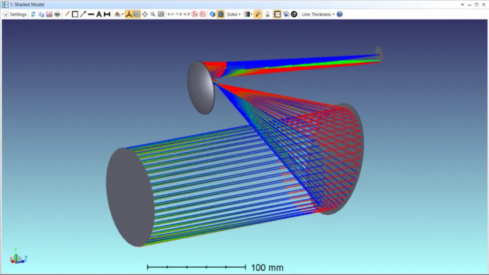
Task: Open the Solid render mode dropdown
Action: [x=234, y=14]
